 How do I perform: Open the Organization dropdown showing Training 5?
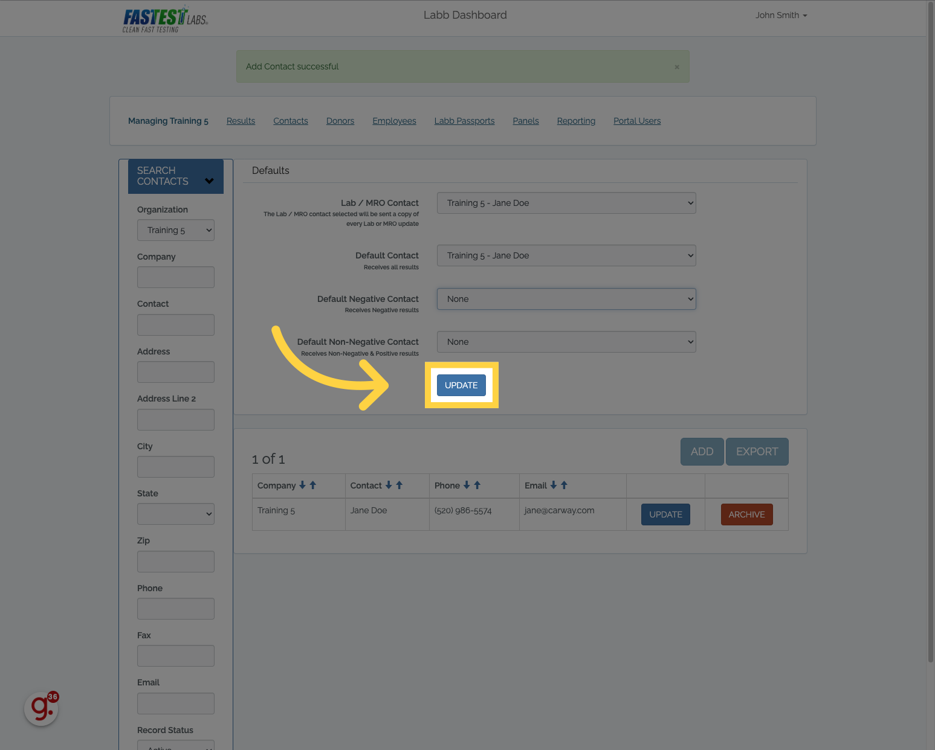(176, 230)
